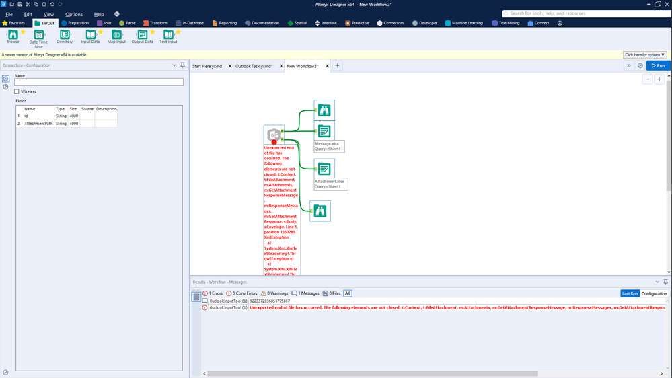
Task: Filter results by 1 Messages
Action: [305, 293]
